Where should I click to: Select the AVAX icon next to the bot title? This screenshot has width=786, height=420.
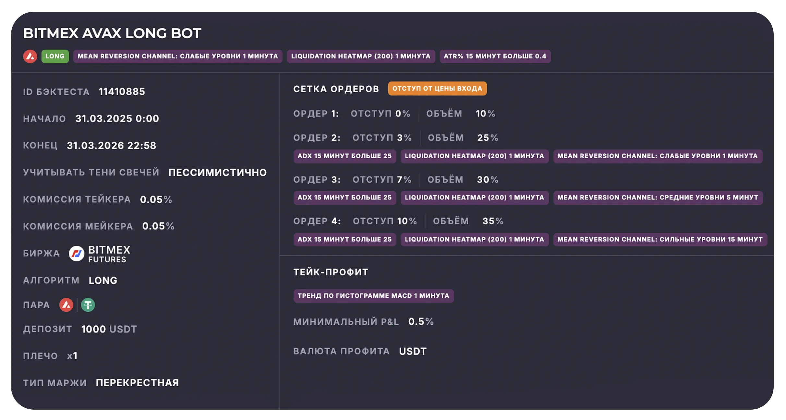pos(30,56)
